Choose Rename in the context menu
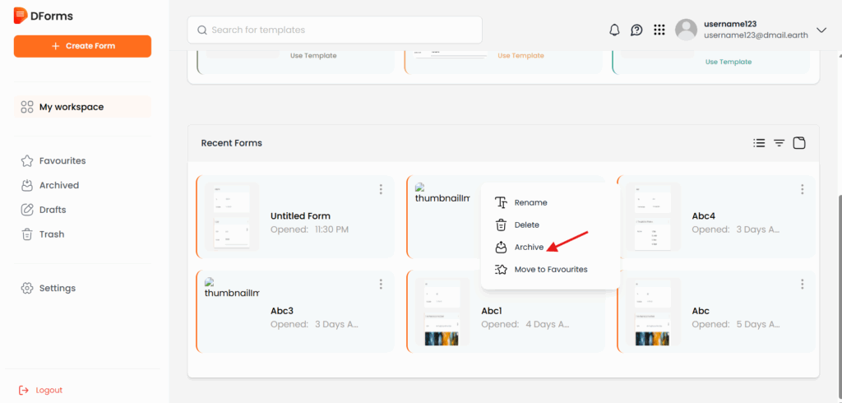 pos(530,202)
